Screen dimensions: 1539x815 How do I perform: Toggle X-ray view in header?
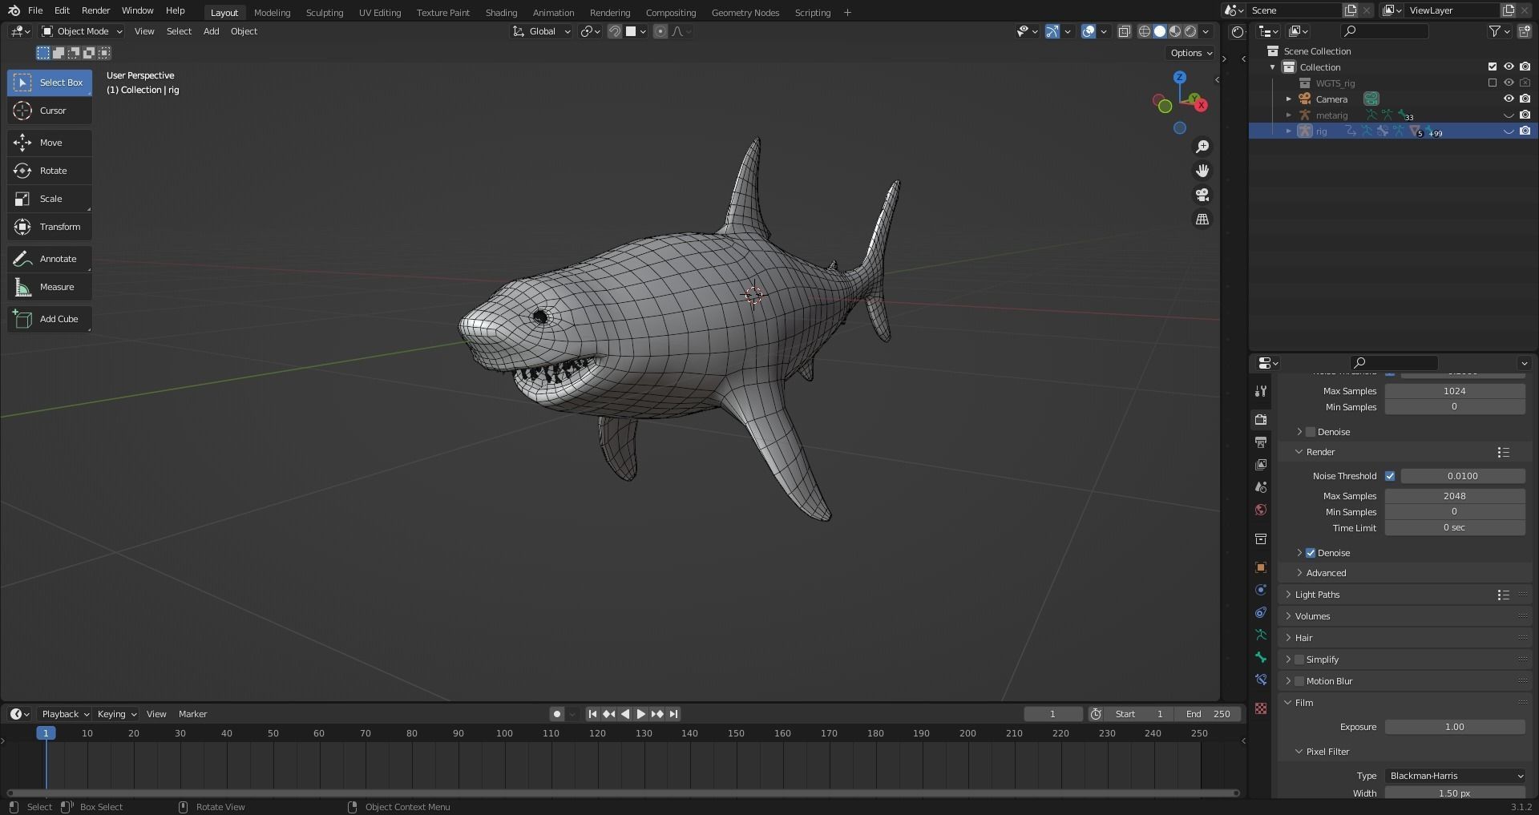1125,31
